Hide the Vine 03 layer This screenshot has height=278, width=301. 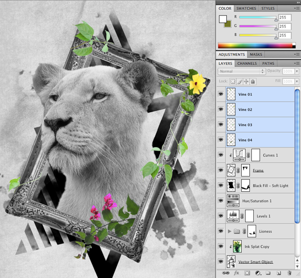coord(221,124)
